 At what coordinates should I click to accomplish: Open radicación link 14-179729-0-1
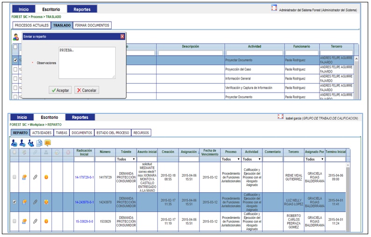point(84,177)
